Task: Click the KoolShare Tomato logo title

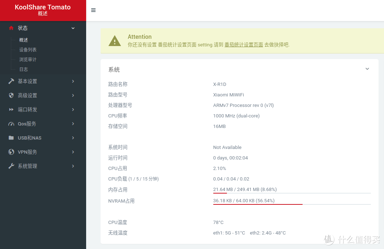Action: point(43,7)
